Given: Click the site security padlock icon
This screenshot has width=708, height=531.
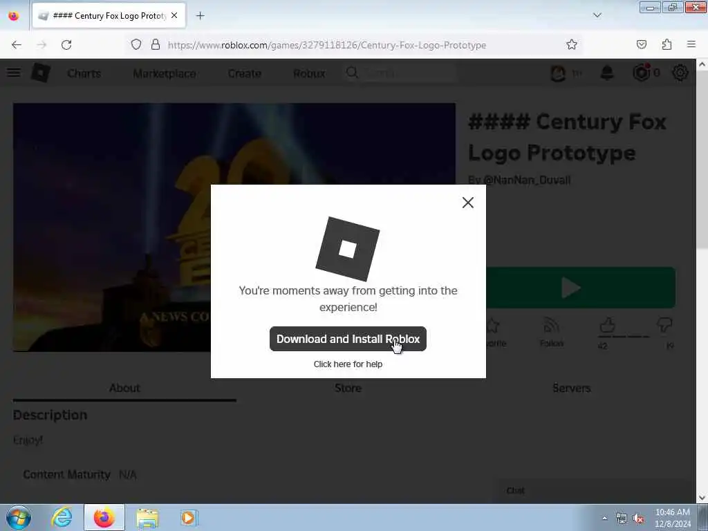Looking at the screenshot, I should coord(156,44).
